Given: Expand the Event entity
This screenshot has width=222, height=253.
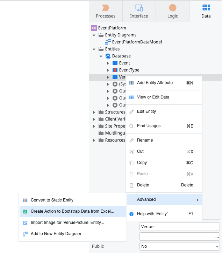Looking at the screenshot, I should 108,63.
